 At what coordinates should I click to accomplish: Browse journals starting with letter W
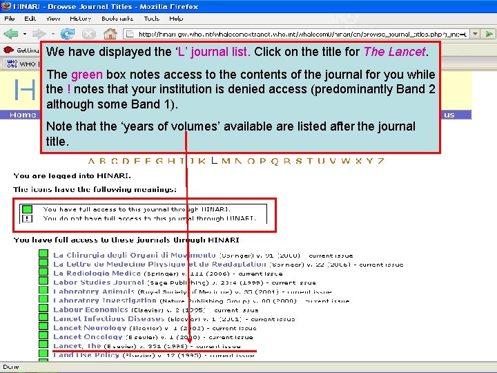coord(346,161)
